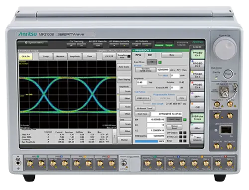Click the green Output status indicator

click(169, 45)
